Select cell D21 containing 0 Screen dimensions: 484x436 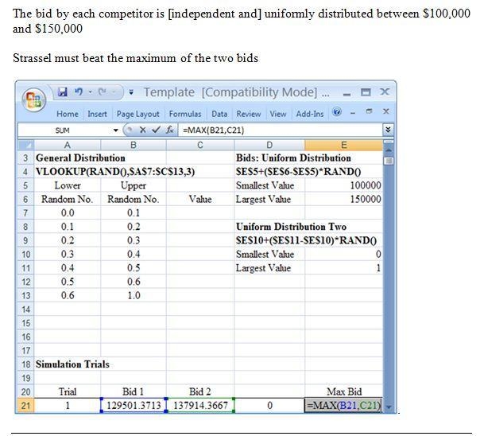coord(269,406)
